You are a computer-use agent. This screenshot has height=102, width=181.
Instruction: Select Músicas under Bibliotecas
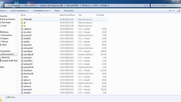pyautogui.click(x=5, y=42)
